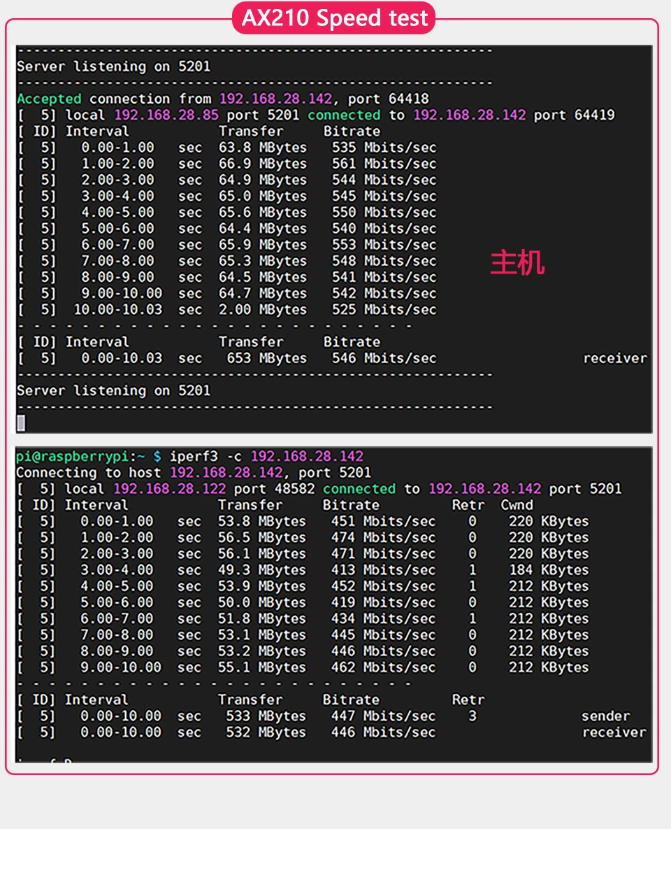Viewport: 671px width, 873px height.
Task: Click the red 主机 label
Action: pyautogui.click(x=517, y=263)
